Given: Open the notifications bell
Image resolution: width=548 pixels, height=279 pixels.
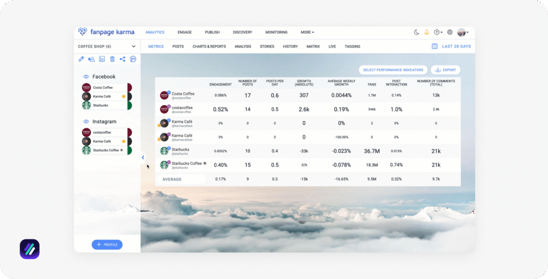Looking at the screenshot, I should pos(427,32).
